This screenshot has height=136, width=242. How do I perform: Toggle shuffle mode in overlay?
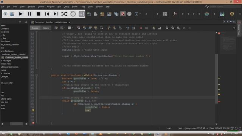point(64,14)
